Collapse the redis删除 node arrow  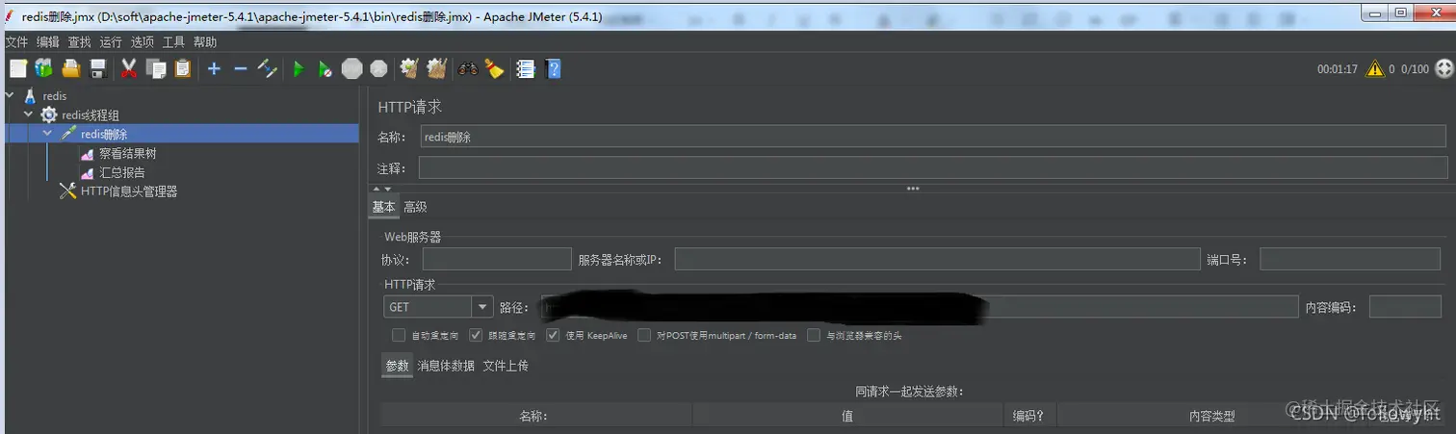(47, 134)
